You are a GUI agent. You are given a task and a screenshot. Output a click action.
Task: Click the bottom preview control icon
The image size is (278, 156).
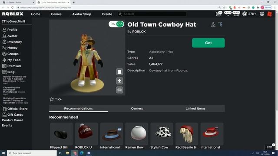119,90
